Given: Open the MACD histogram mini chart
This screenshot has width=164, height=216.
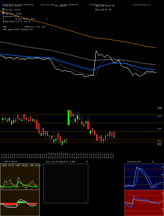Looking at the screenshot, I should (20, 203).
